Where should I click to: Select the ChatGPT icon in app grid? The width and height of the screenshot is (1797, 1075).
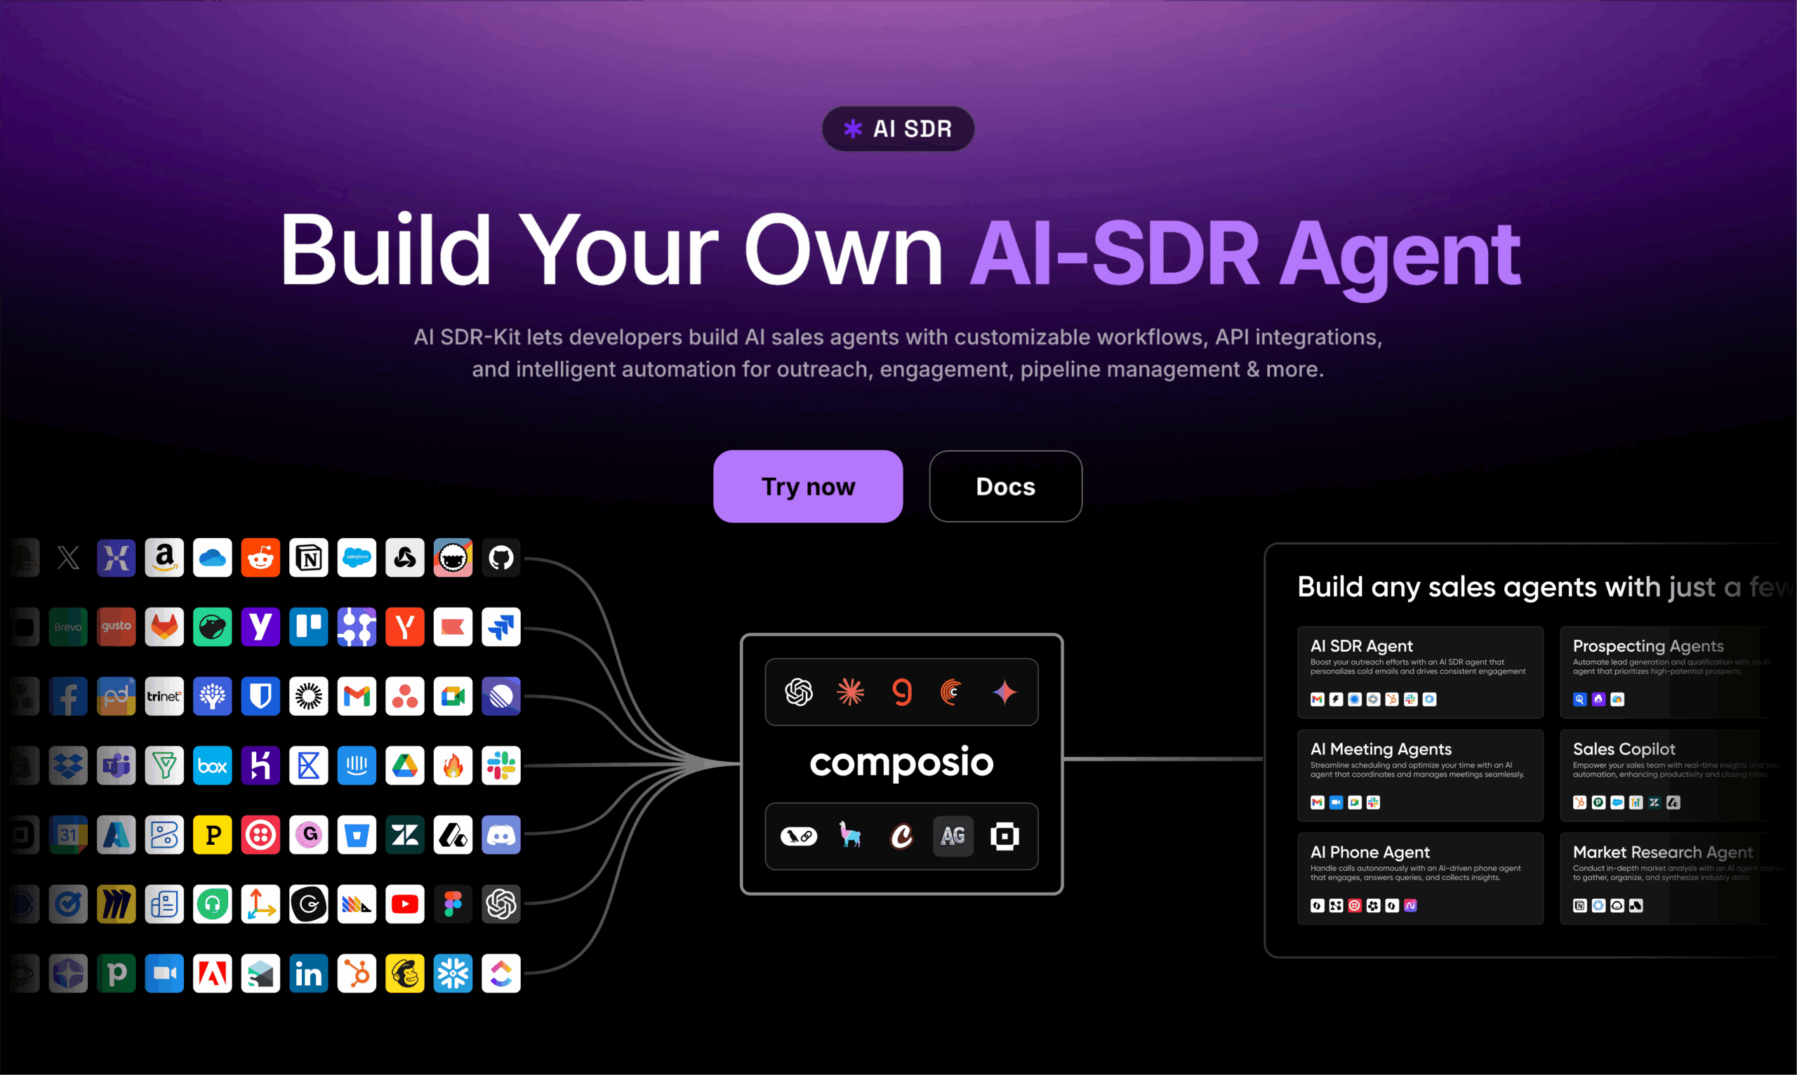501,904
